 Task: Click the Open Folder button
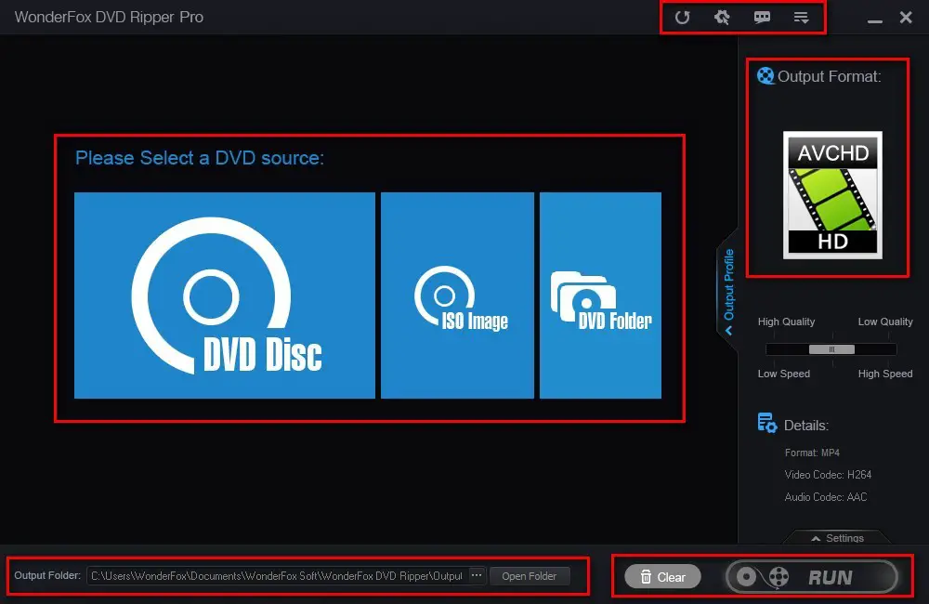pyautogui.click(x=530, y=576)
